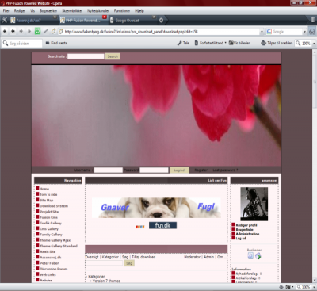Click the Username input field
Viewport: 317px width, 291px height.
109,170
